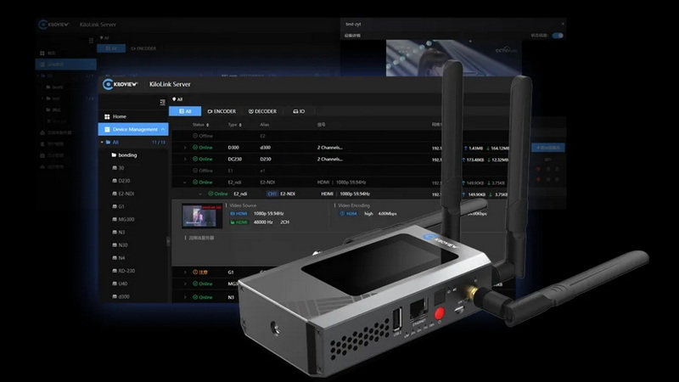Screen dimensions: 679x382
Task: Select the All group in the device tree
Action: 115,143
